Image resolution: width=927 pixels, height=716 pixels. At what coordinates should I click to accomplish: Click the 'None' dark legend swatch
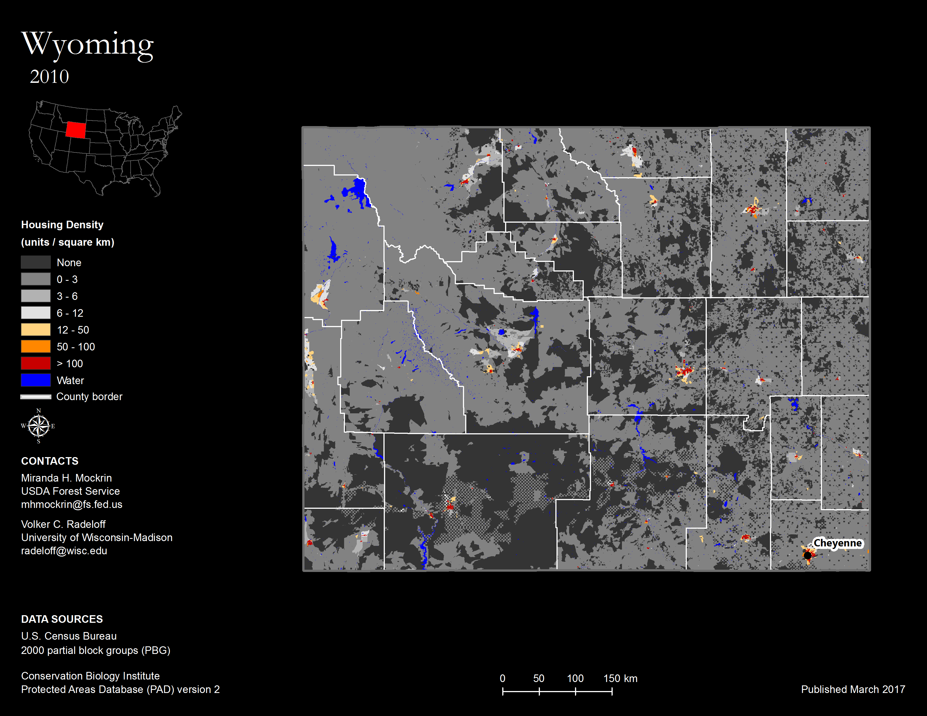tap(36, 262)
